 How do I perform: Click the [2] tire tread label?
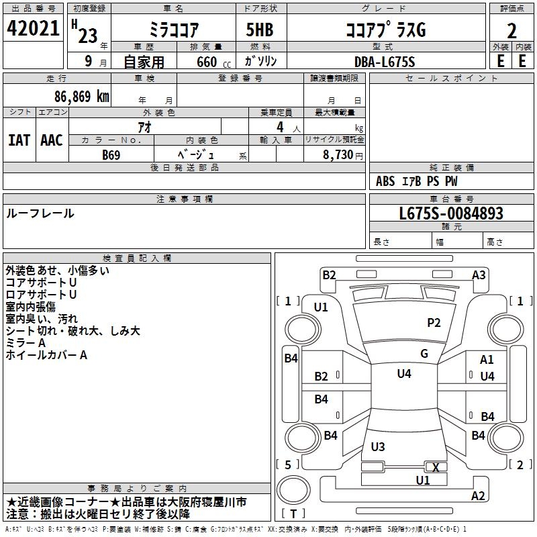[x=521, y=465]
